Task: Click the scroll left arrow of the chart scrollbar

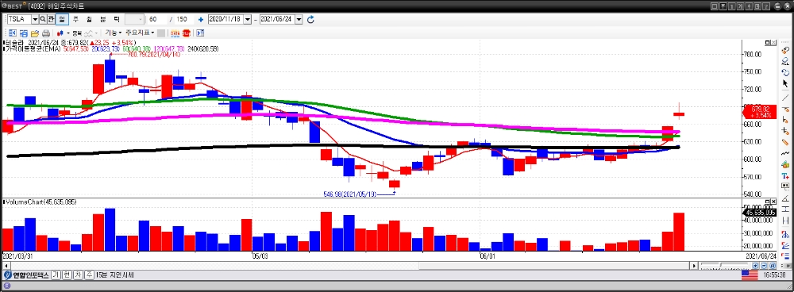Action: point(6,266)
